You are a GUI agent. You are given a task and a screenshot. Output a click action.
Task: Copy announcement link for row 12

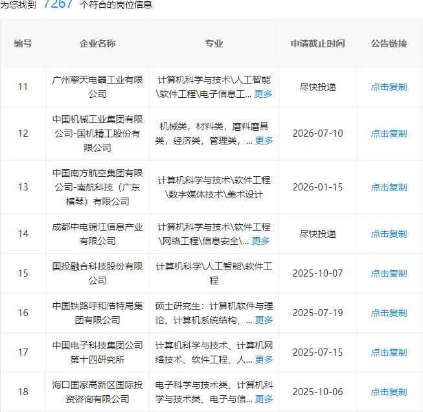point(389,133)
